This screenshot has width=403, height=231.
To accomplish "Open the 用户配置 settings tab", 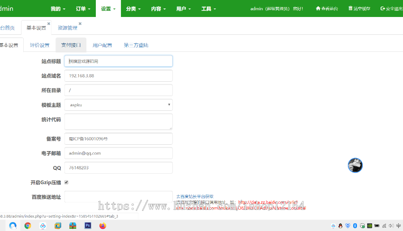I will pos(102,46).
